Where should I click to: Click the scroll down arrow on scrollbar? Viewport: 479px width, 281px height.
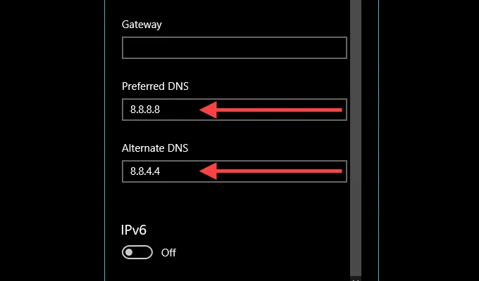(356, 279)
